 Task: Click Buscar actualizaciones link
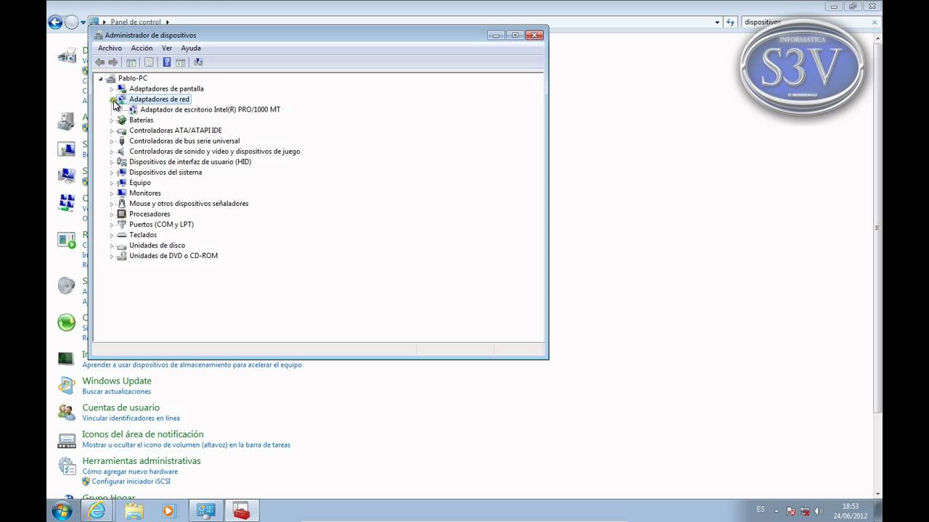pos(117,391)
